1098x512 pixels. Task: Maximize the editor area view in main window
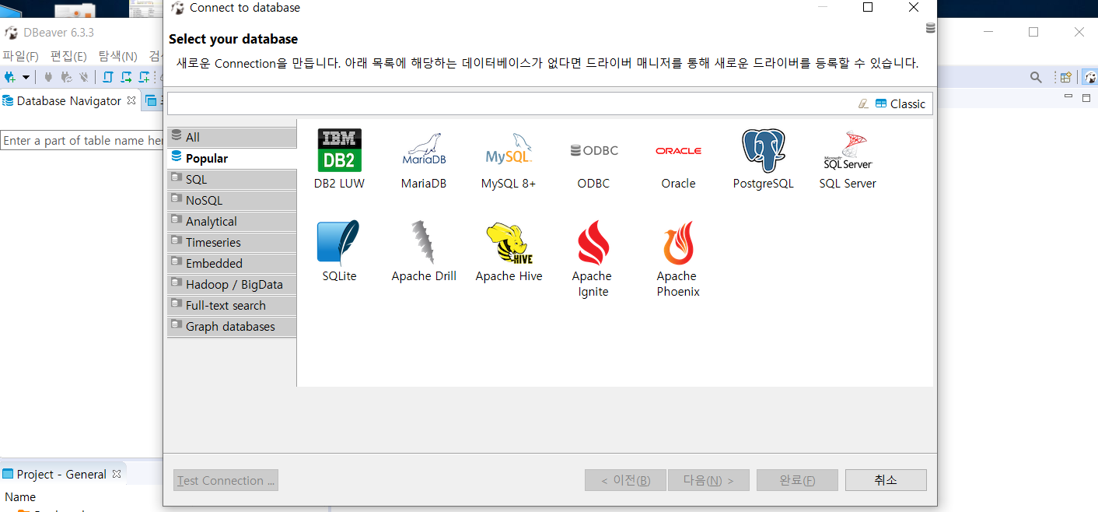1086,97
